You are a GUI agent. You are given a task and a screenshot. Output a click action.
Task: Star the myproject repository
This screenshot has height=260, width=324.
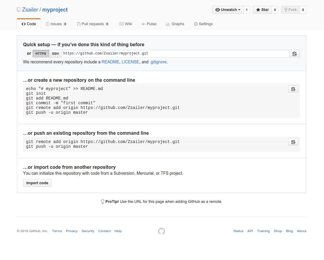tap(262, 10)
